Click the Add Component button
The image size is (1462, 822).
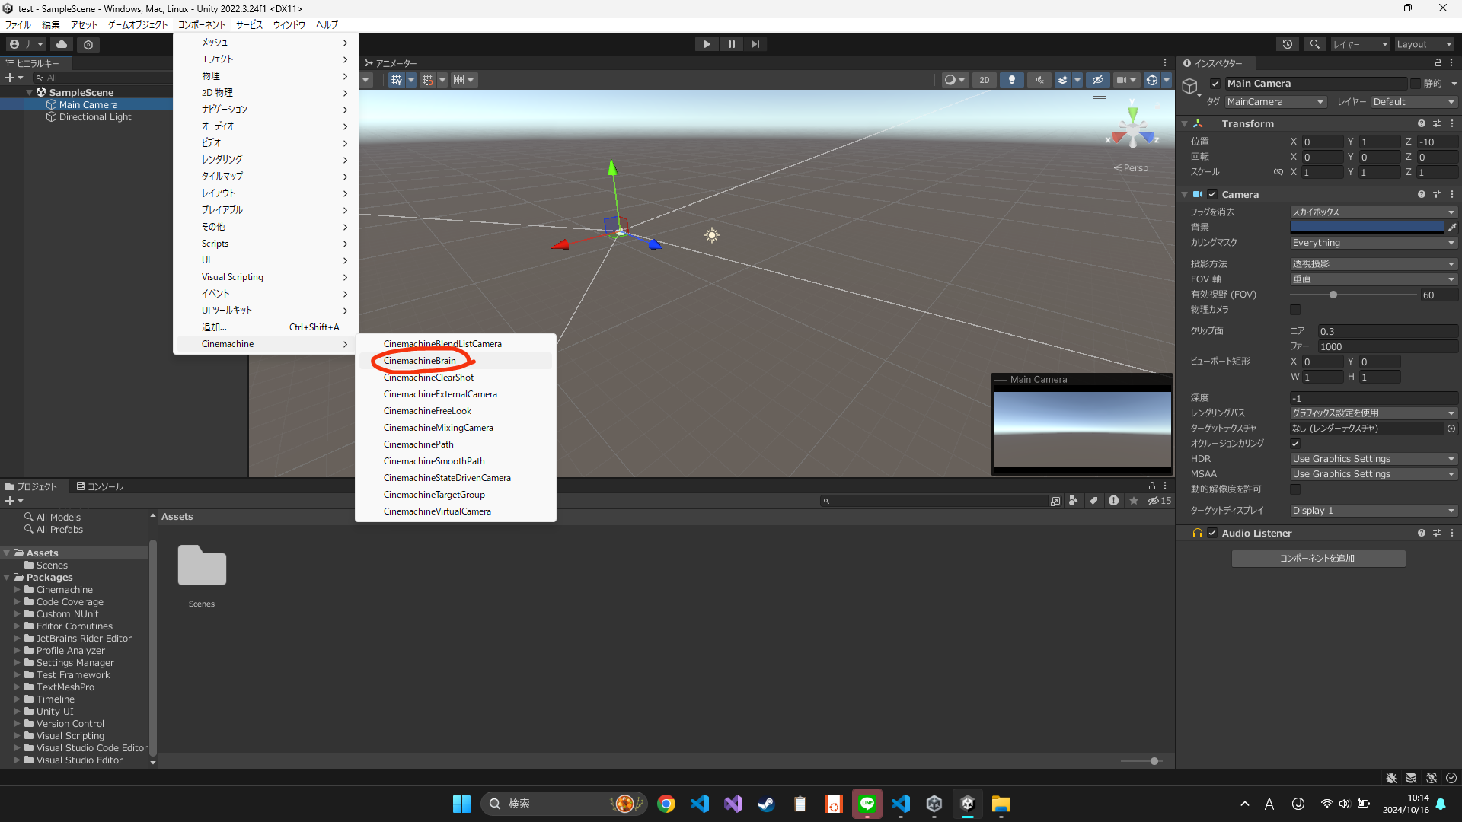coord(1317,559)
